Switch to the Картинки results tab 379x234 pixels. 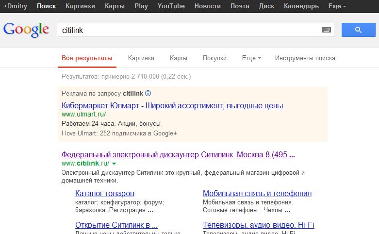click(x=141, y=58)
